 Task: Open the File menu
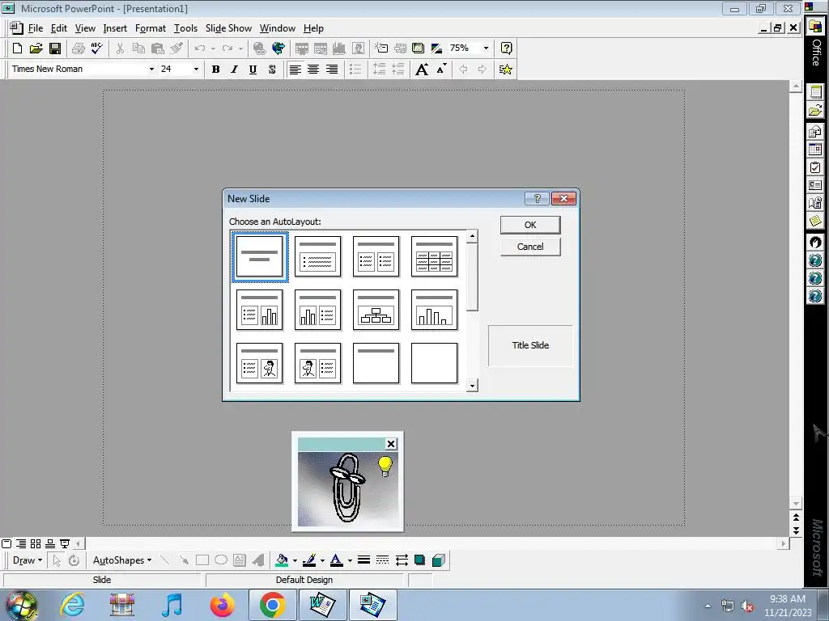[x=36, y=28]
